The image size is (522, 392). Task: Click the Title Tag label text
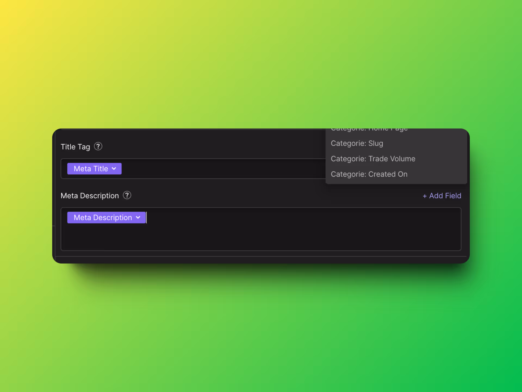pos(75,147)
